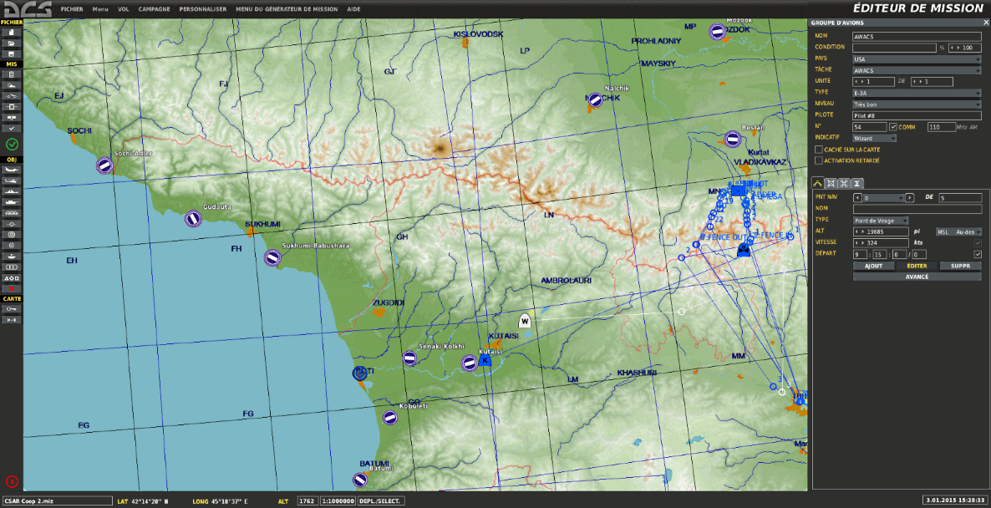Expand the NIVEAU dropdown set to Très bon
991x508 pixels.
pyautogui.click(x=916, y=104)
